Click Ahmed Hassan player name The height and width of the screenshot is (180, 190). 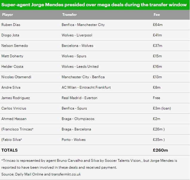pos(14,119)
